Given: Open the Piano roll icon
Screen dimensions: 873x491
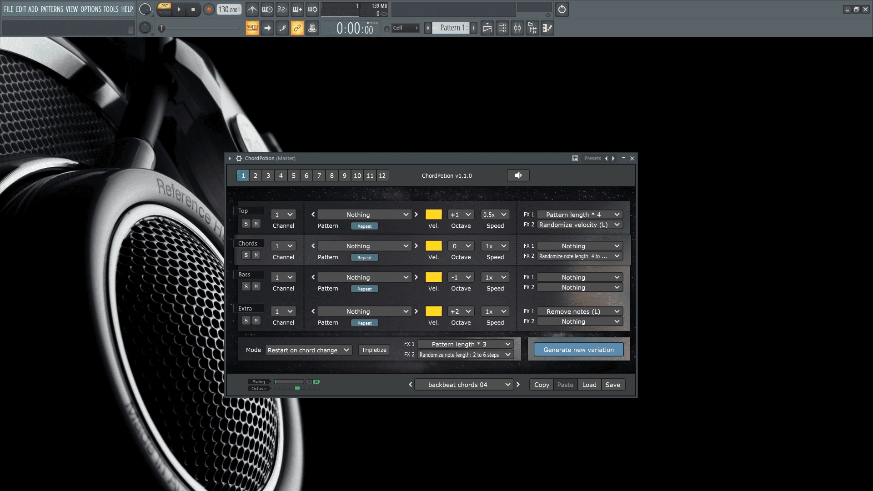Looking at the screenshot, I should 547,28.
